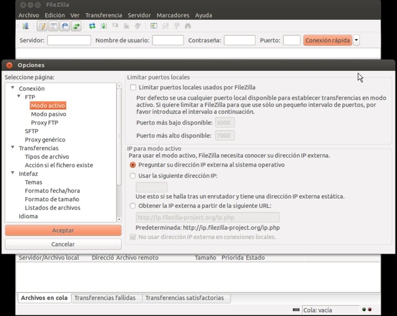The width and height of the screenshot is (397, 316).
Task: Click the Servidor input field
Action: tap(69, 40)
